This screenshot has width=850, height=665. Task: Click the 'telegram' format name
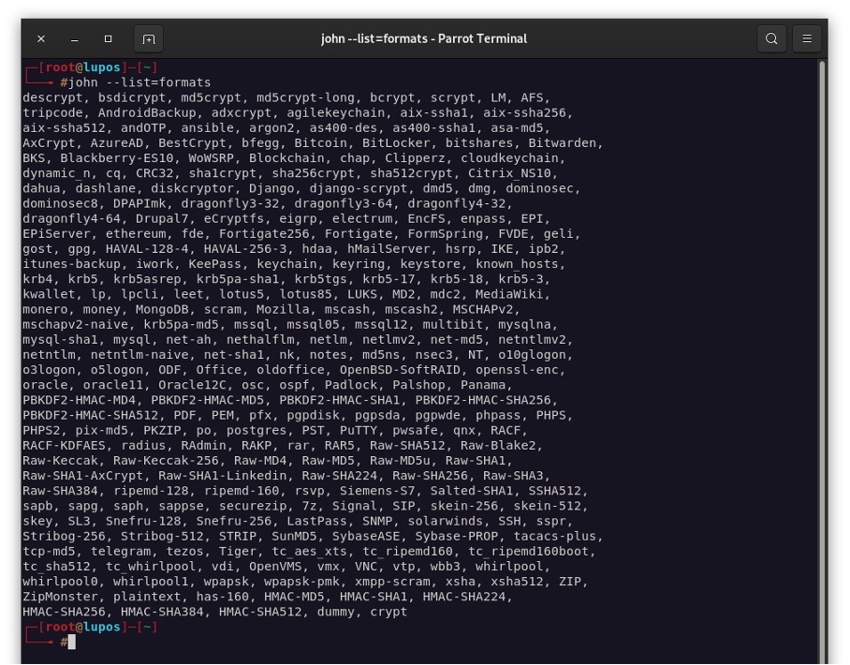(x=121, y=552)
